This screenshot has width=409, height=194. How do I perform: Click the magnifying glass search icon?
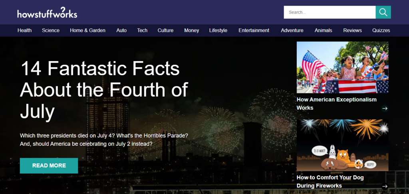[383, 12]
